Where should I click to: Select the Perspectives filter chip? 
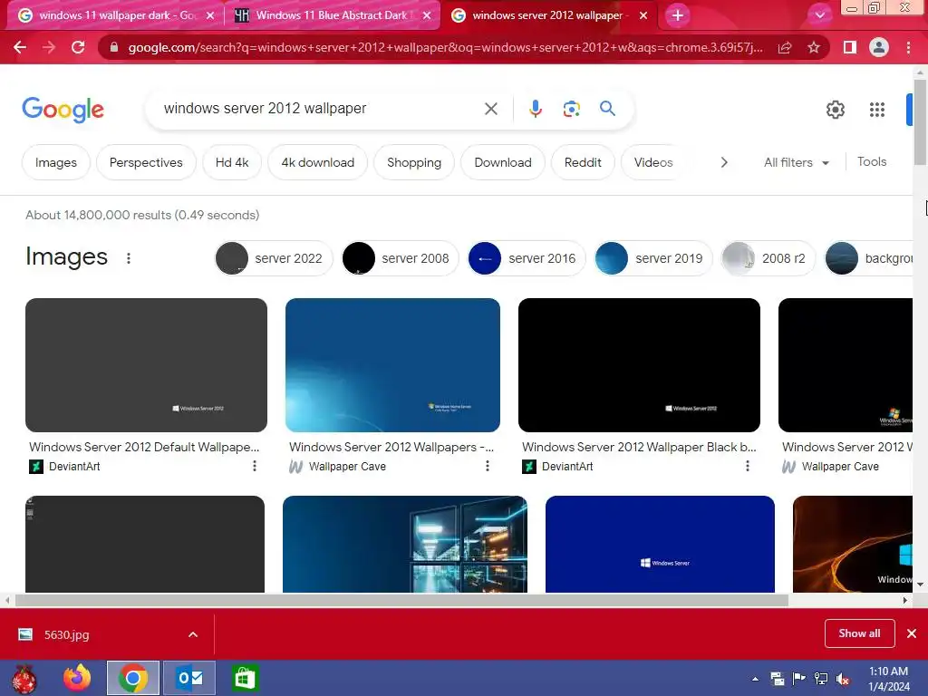[146, 162]
